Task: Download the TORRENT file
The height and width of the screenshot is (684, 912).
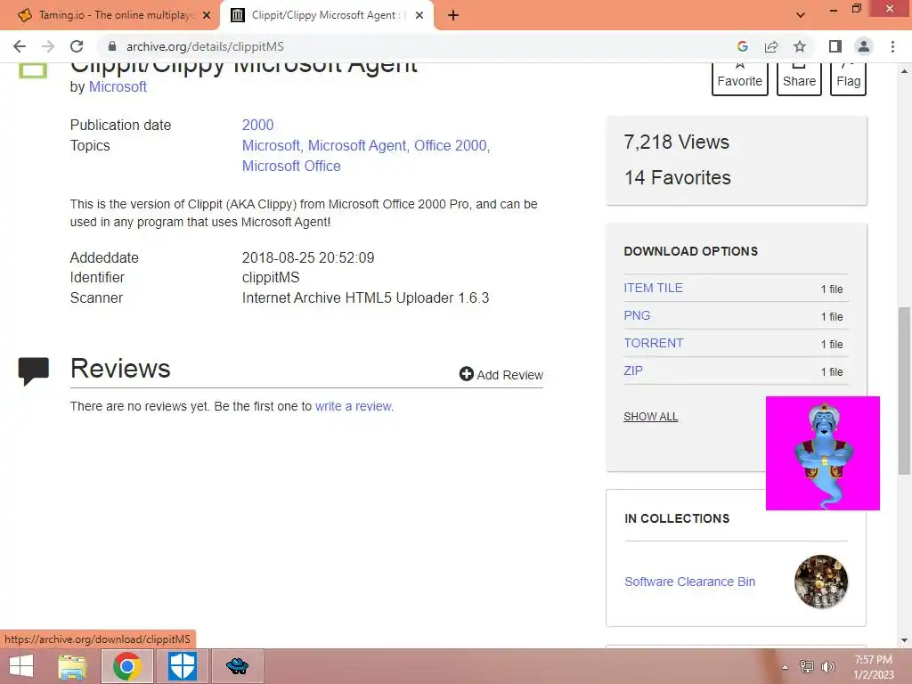Action: click(653, 343)
